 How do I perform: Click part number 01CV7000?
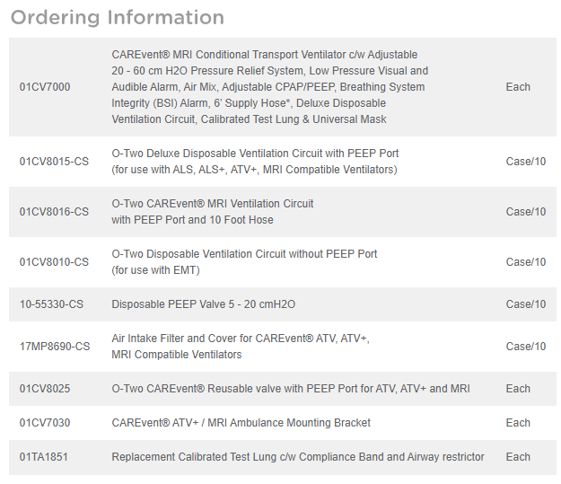45,87
